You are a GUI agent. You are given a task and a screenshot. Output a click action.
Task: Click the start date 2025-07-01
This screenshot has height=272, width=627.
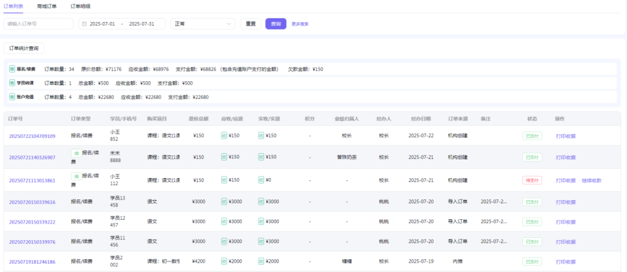point(102,24)
